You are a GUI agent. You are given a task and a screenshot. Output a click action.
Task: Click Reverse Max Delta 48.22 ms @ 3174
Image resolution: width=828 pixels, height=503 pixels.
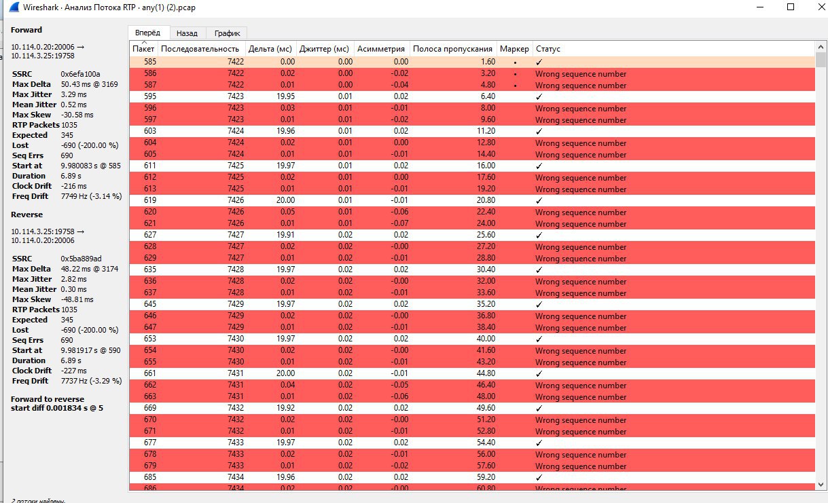(x=89, y=269)
